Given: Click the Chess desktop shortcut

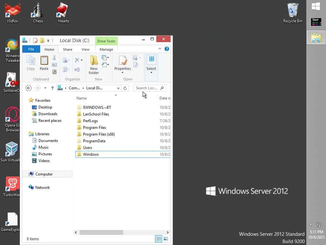Looking at the screenshot, I should (x=38, y=13).
